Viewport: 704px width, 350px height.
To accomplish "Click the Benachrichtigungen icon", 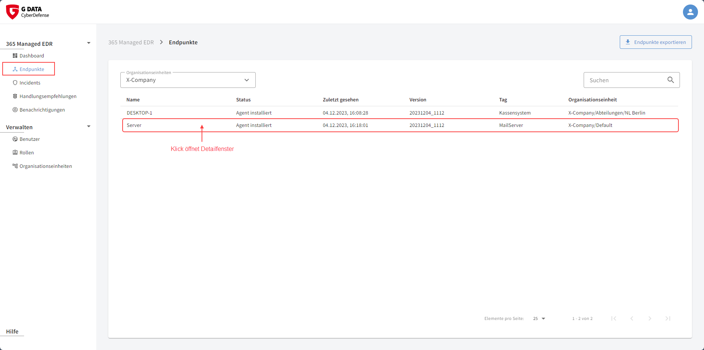I will tap(15, 110).
